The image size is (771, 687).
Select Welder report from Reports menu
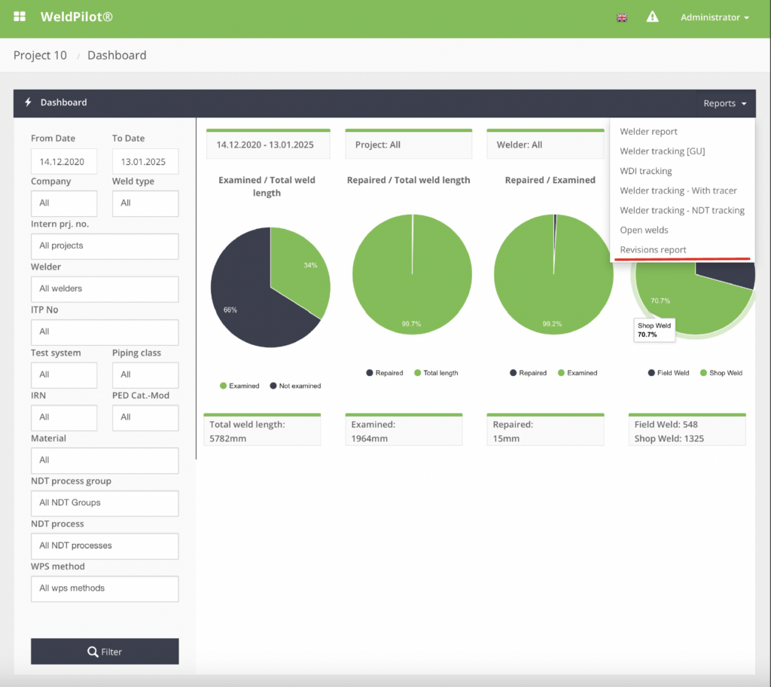648,132
